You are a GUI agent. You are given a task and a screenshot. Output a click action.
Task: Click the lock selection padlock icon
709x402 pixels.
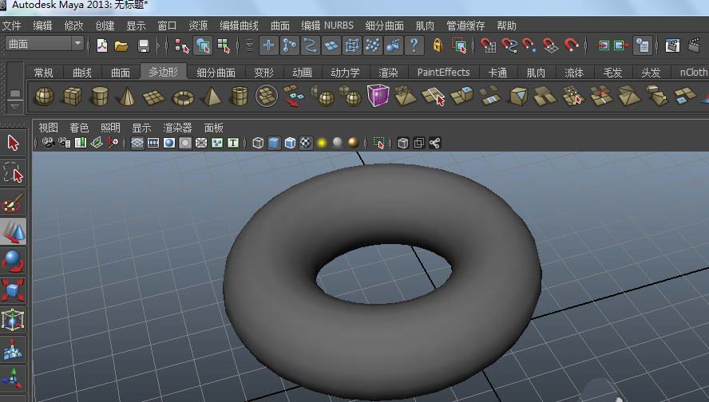coord(438,45)
